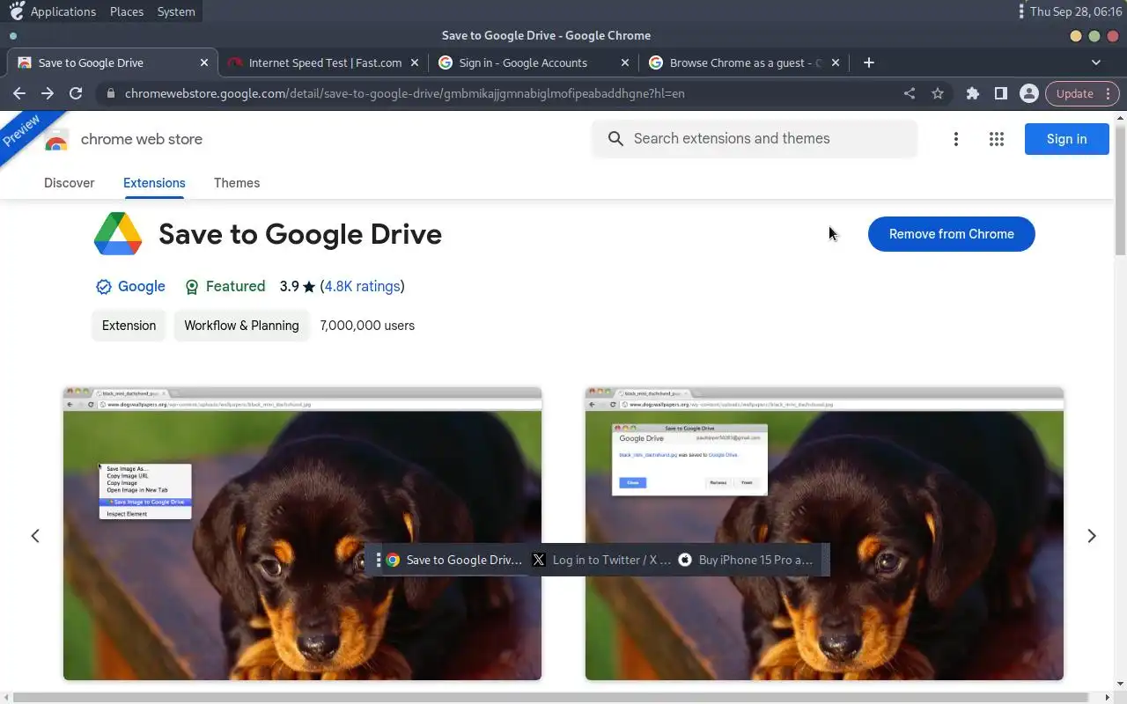The height and width of the screenshot is (704, 1127).
Task: Select the Save to Google Drive tab
Action: click(112, 62)
